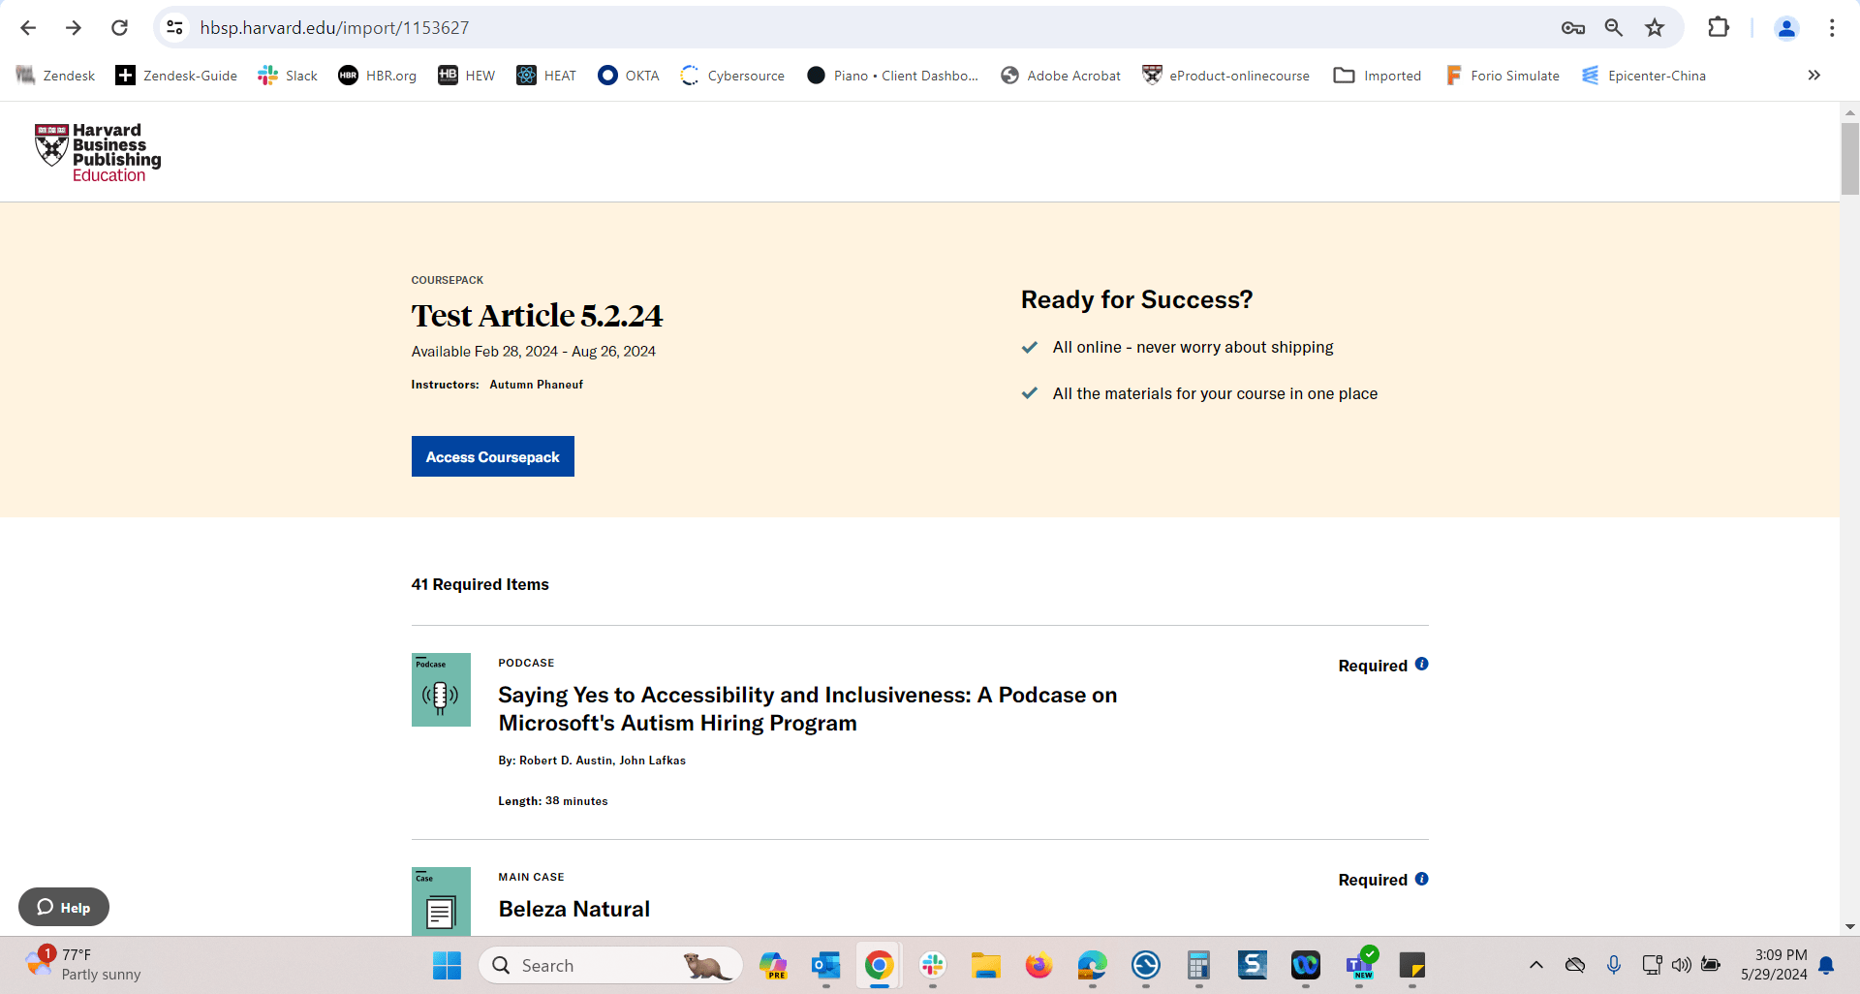Open the OKTA bookmark
The image size is (1860, 994).
pyautogui.click(x=628, y=75)
